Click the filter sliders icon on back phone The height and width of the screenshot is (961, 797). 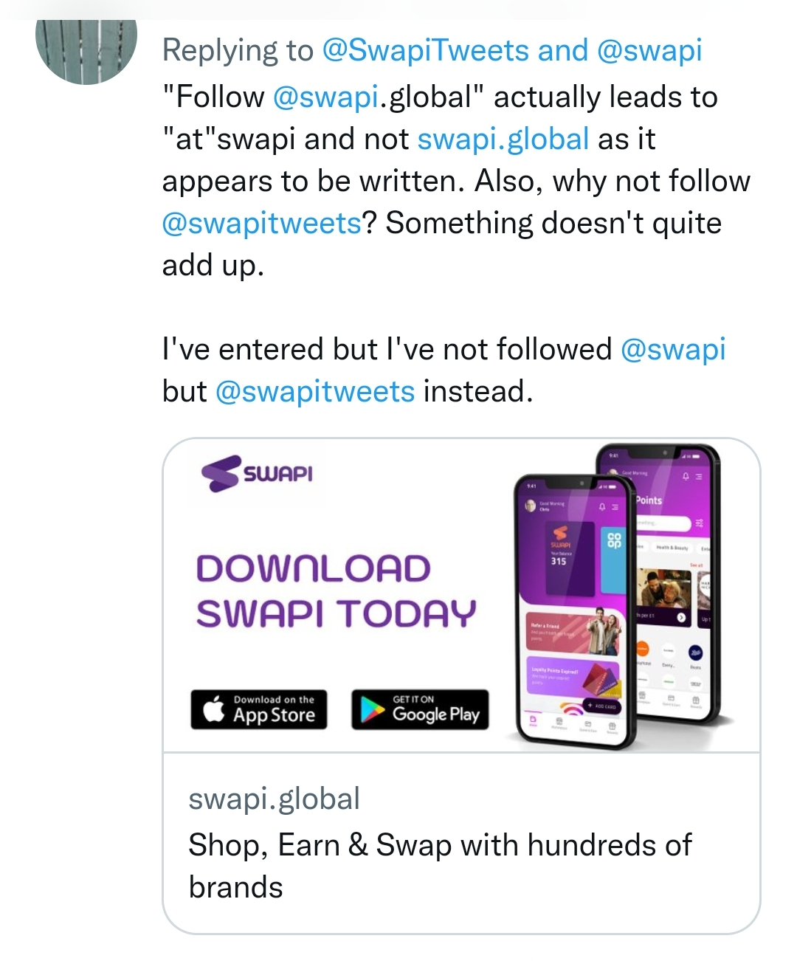[700, 523]
